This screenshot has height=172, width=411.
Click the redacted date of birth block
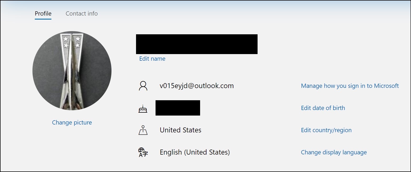click(178, 108)
